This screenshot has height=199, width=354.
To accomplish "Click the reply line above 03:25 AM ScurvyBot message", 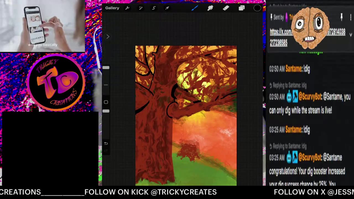I will pyautogui.click(x=288, y=146).
